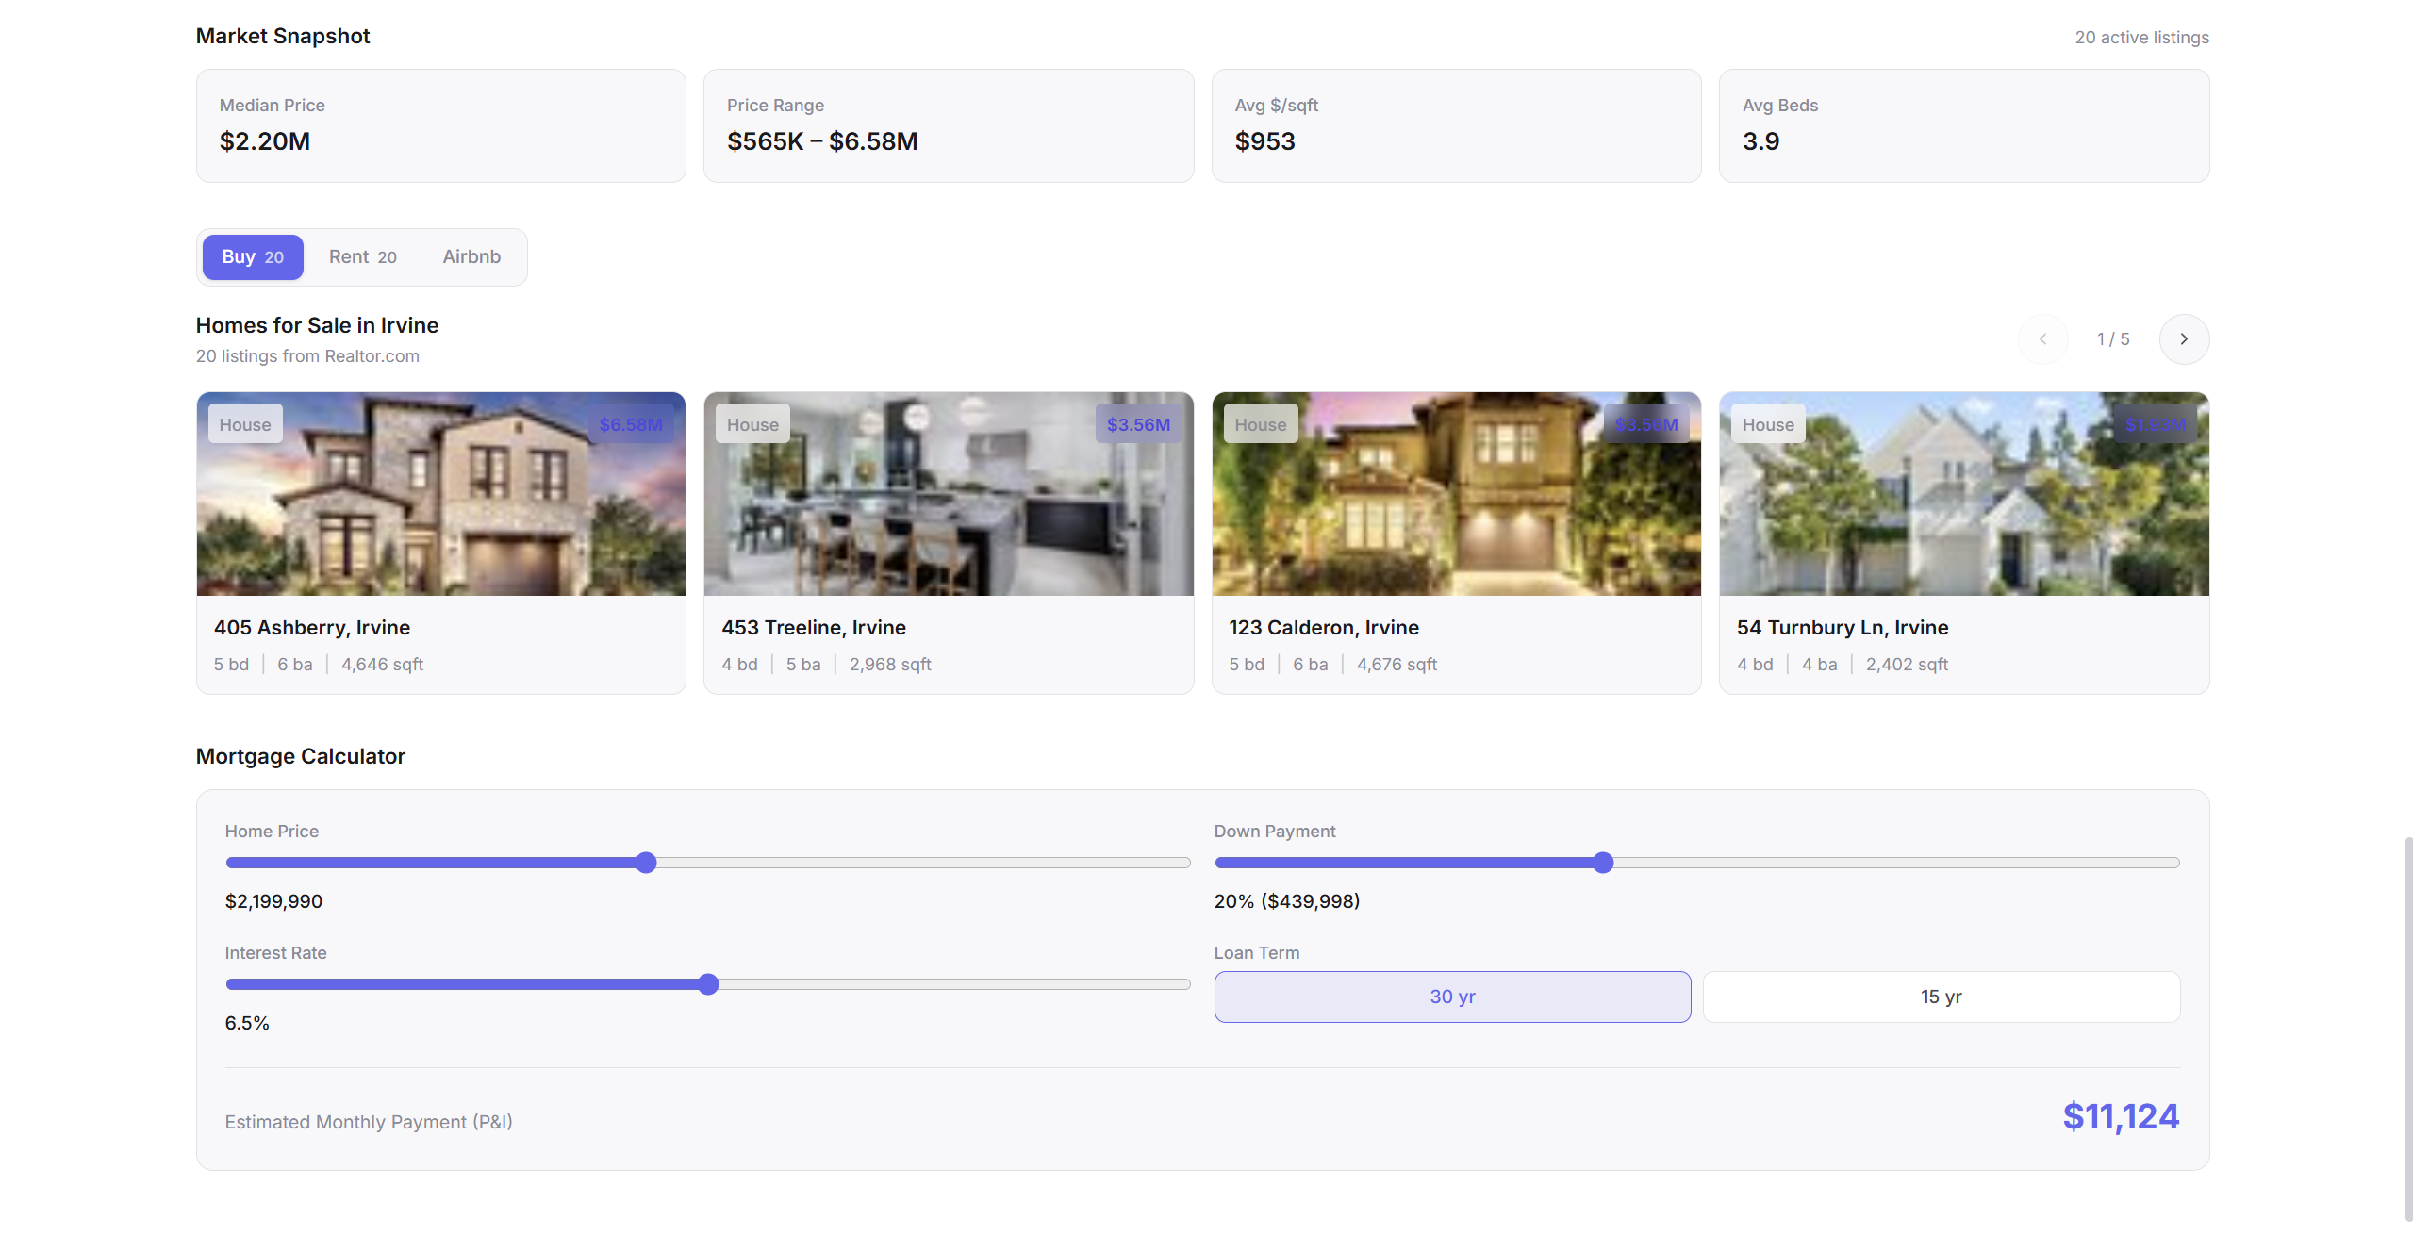Viewport: 2413px width, 1252px height.
Task: Open 453 Treeline kitchen photo
Action: pyautogui.click(x=948, y=509)
